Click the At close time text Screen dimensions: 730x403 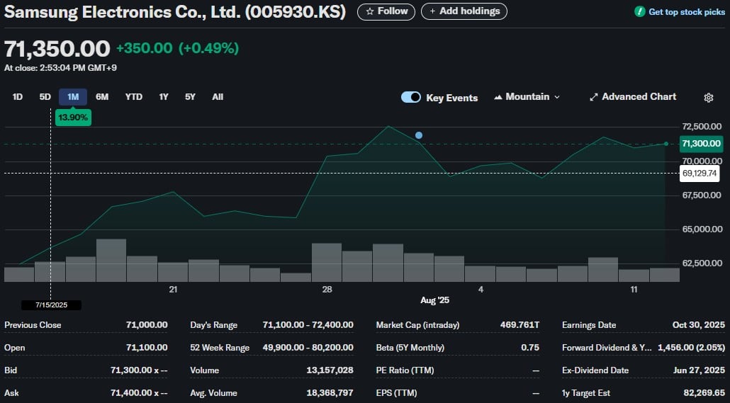(60, 68)
